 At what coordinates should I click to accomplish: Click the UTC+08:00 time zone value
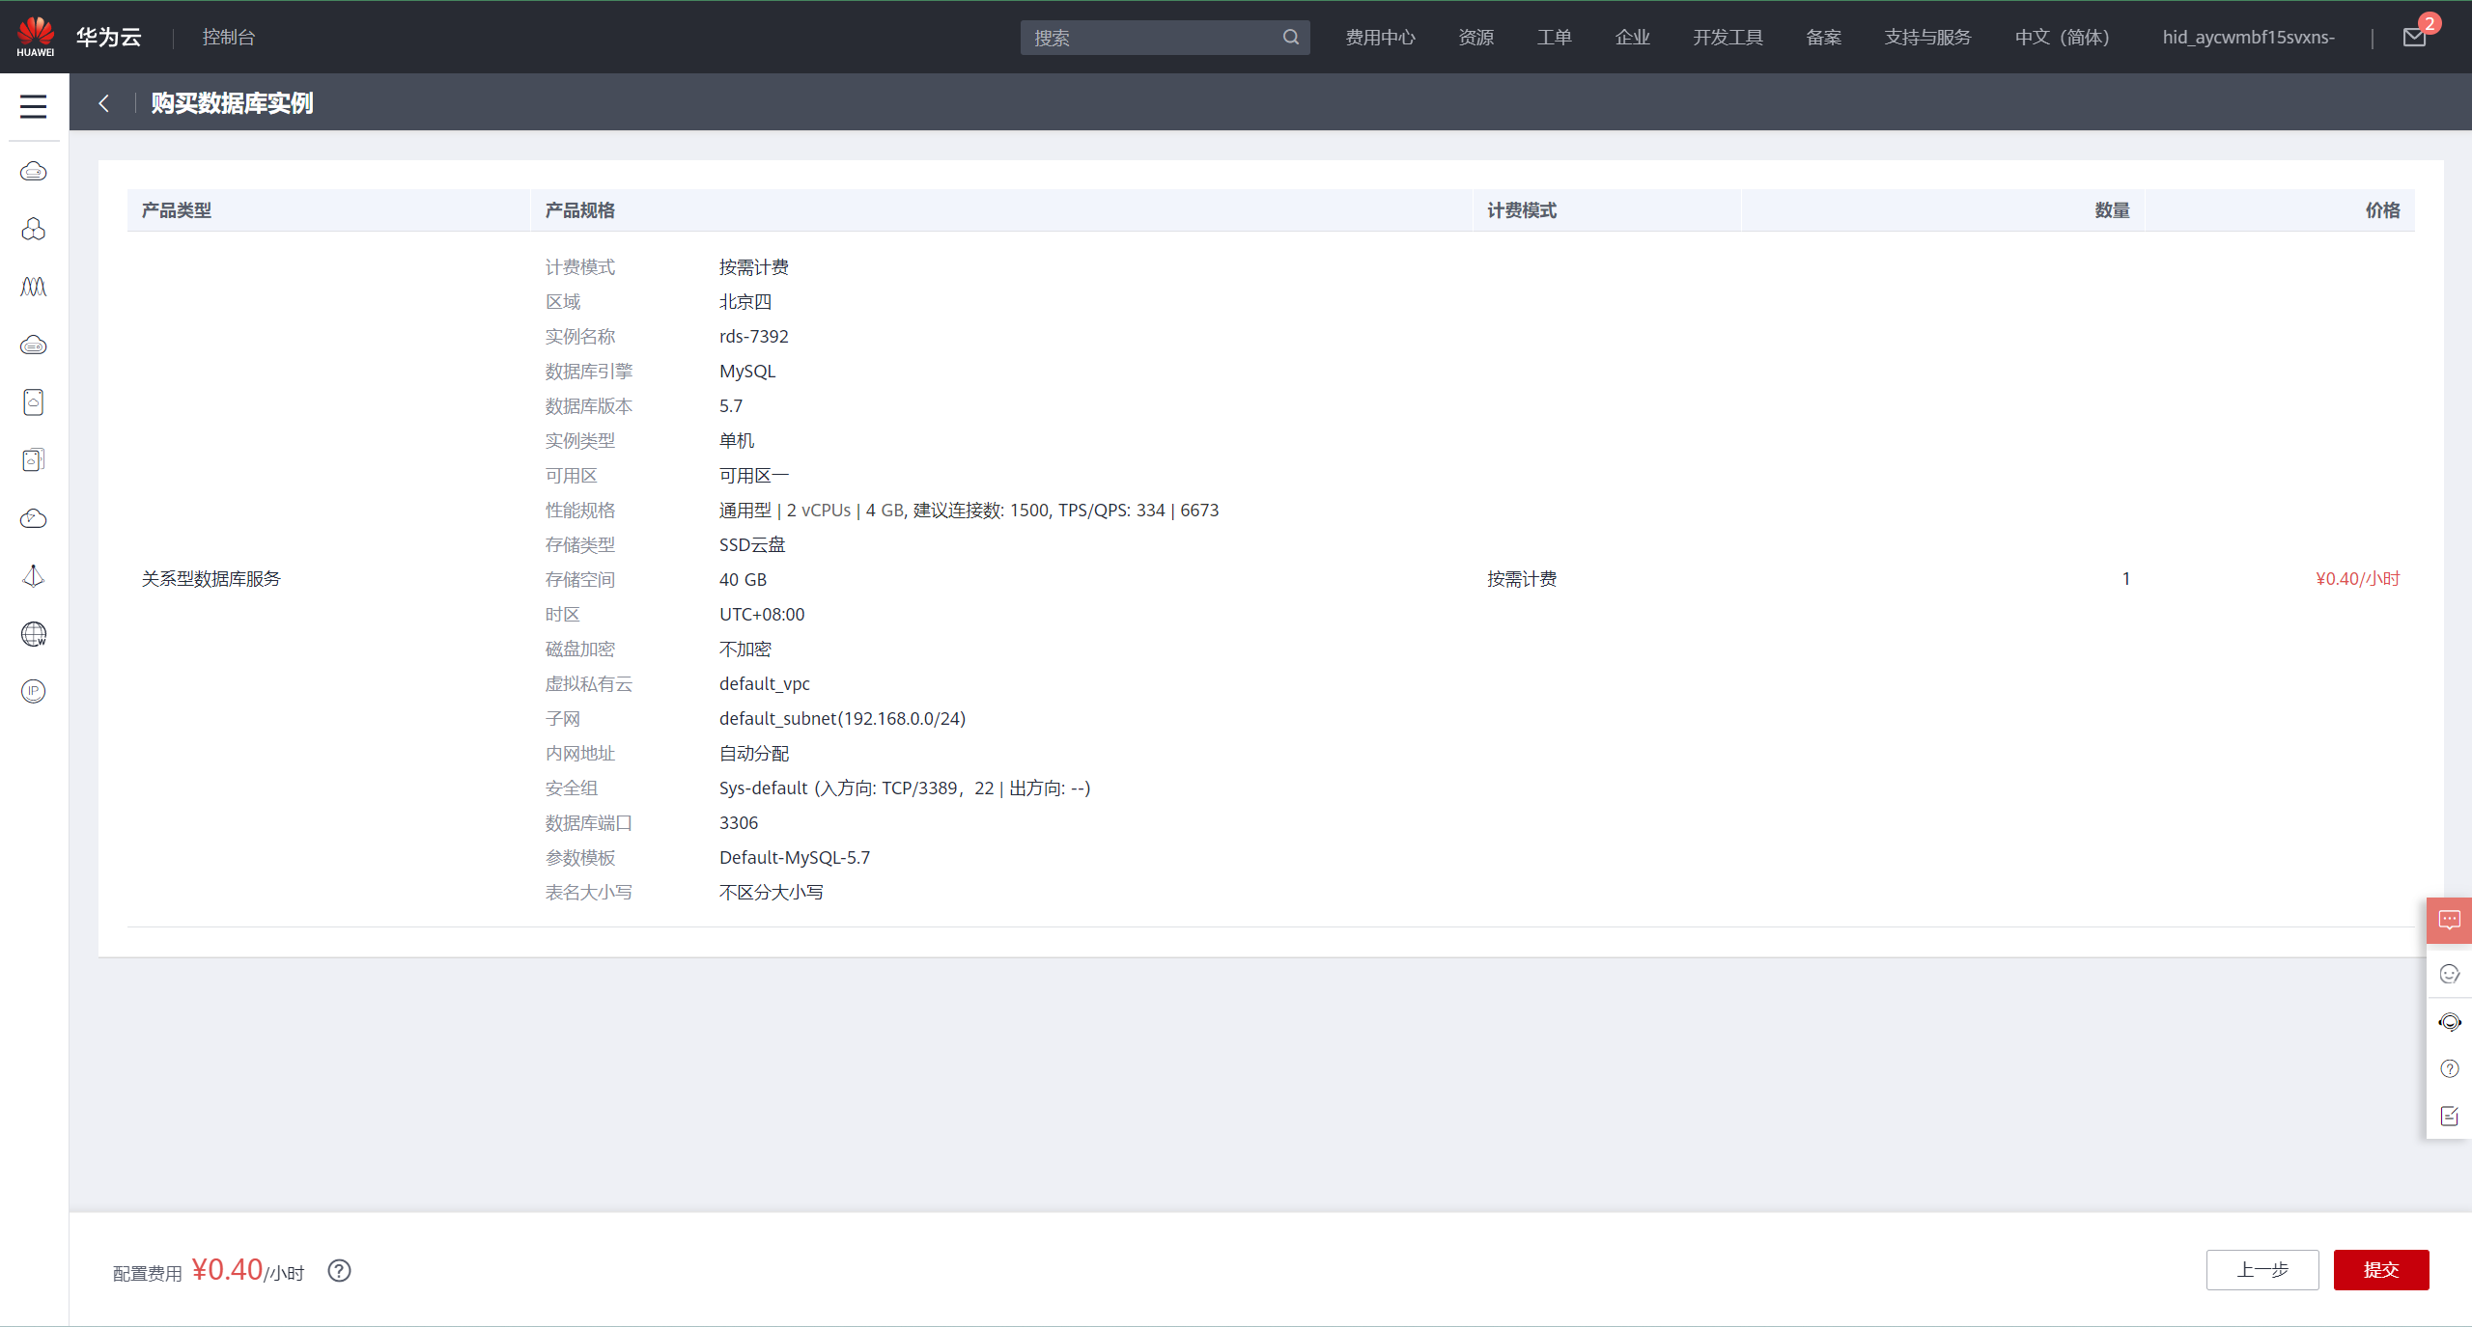[761, 615]
